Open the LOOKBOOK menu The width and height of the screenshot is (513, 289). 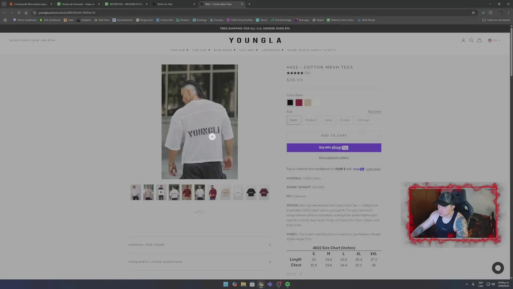pos(273,50)
